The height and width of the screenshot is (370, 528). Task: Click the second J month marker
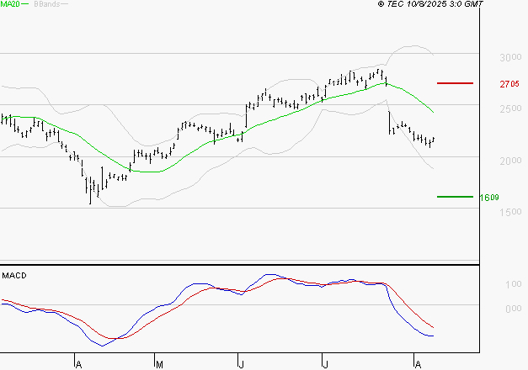[x=325, y=365]
